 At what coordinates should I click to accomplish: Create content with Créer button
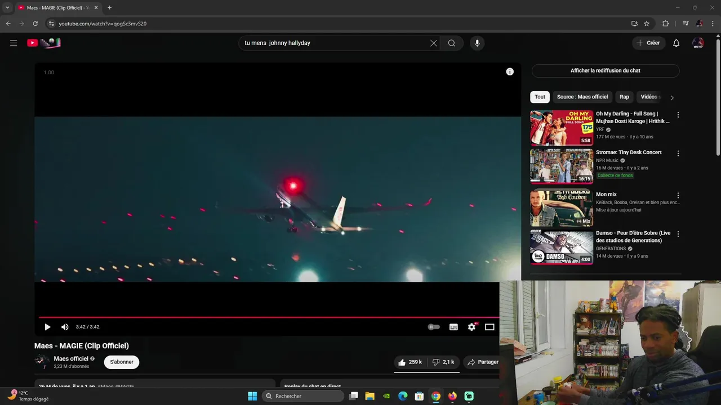648,43
